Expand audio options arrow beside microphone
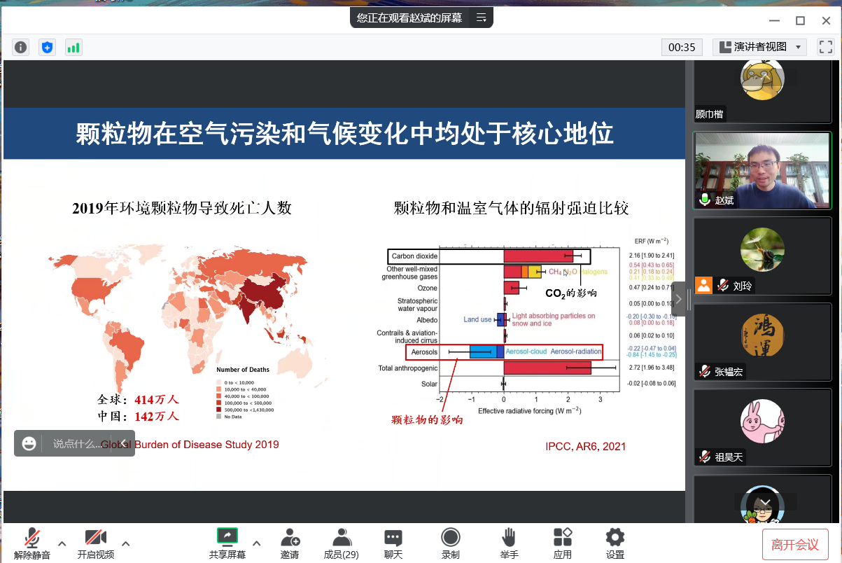This screenshot has height=563, width=842. [x=62, y=543]
